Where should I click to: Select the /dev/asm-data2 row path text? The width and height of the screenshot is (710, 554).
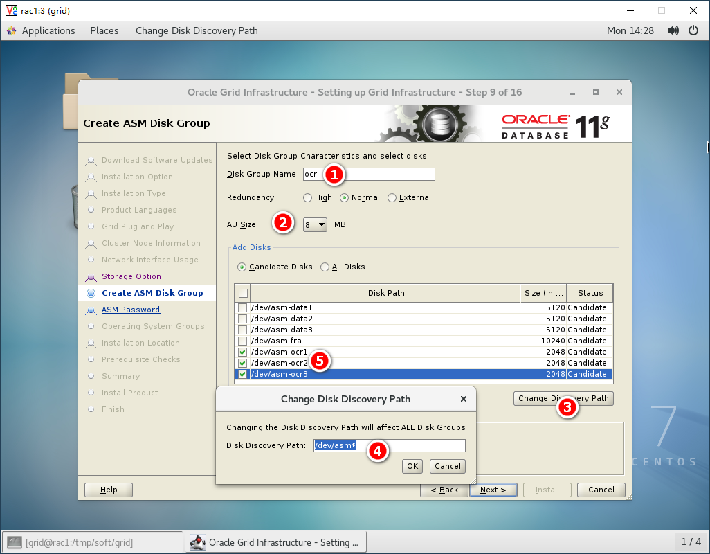282,319
